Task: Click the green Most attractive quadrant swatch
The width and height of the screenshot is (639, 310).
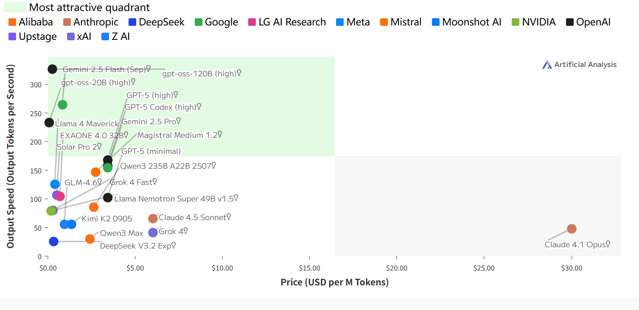Action: [x=14, y=7]
